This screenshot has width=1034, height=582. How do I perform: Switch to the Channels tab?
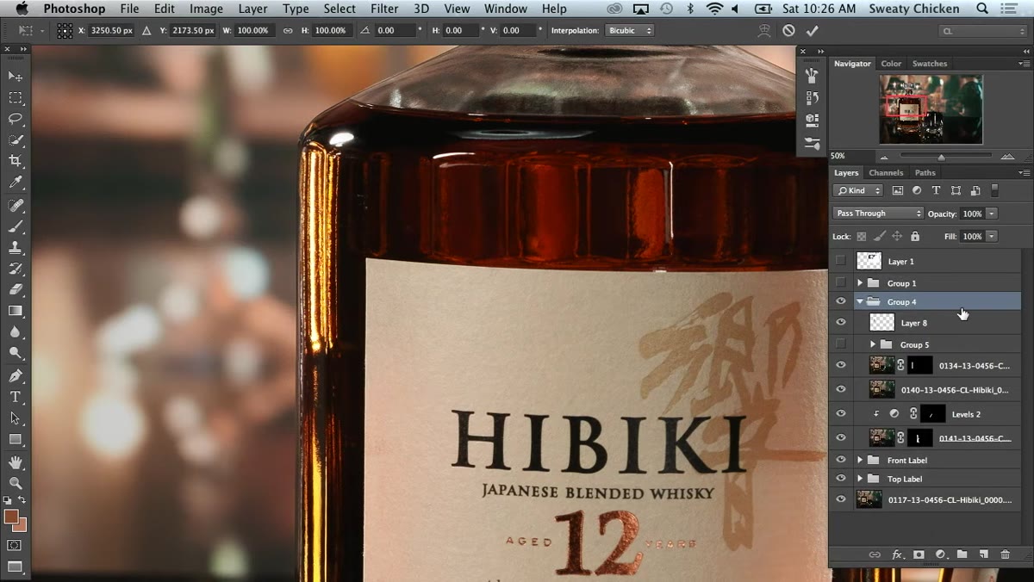(886, 173)
